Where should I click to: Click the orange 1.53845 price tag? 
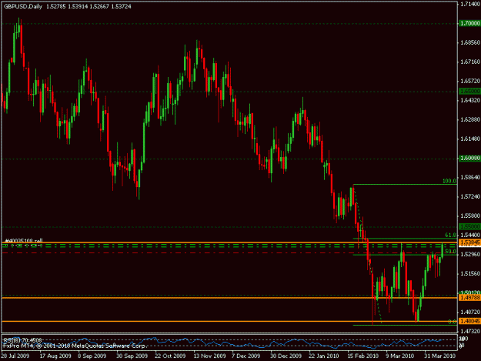pos(469,243)
